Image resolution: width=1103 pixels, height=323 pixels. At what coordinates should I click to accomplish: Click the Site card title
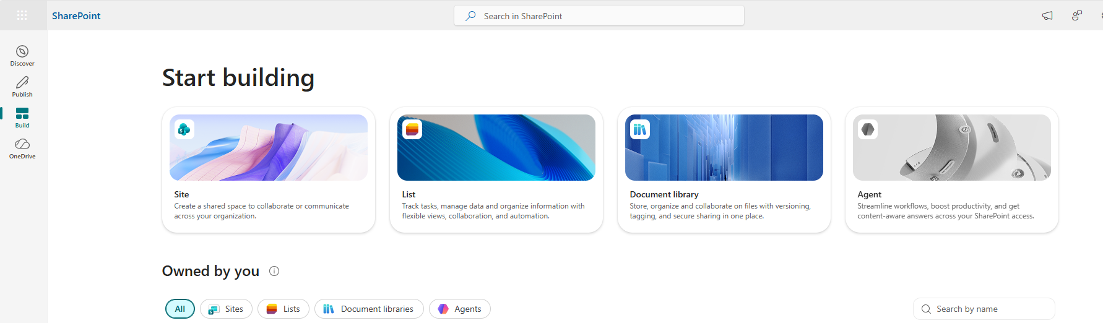[x=181, y=194]
